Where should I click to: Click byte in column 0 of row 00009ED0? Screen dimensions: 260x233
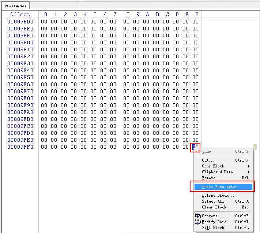pyautogui.click(x=44, y=22)
